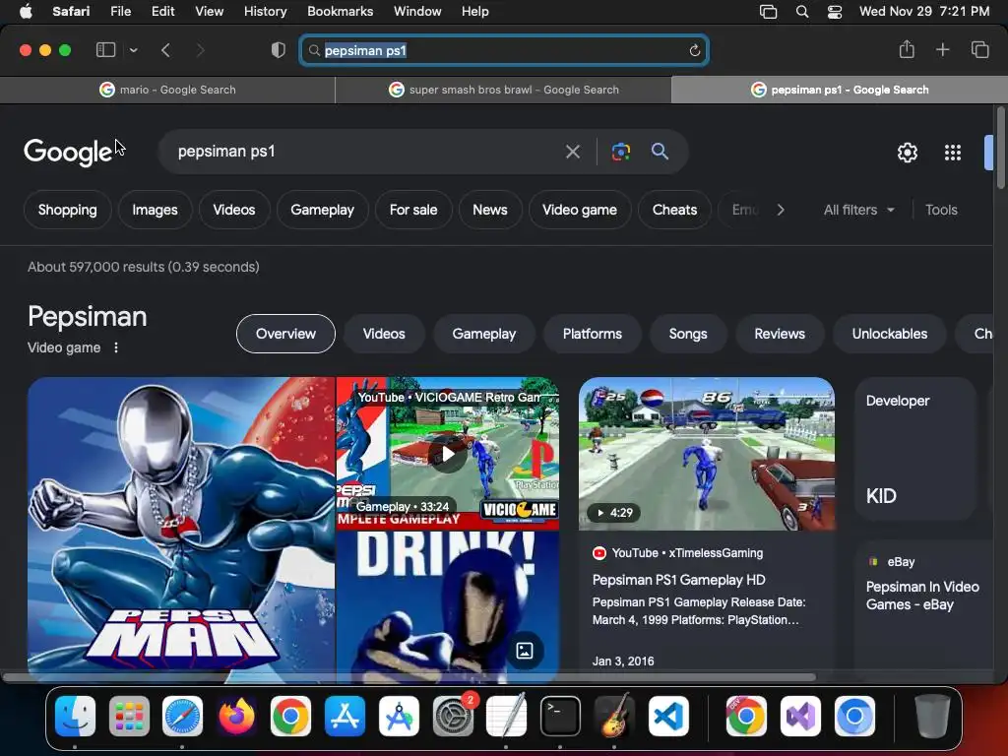Select the Platforms tab
The width and height of the screenshot is (1008, 756).
tap(592, 334)
